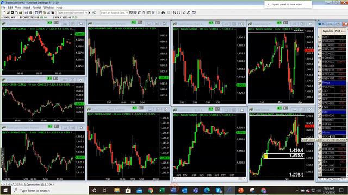This screenshot has width=348, height=195.
Task: Toggle green symbol link on 60 min chart
Action: (x=135, y=108)
